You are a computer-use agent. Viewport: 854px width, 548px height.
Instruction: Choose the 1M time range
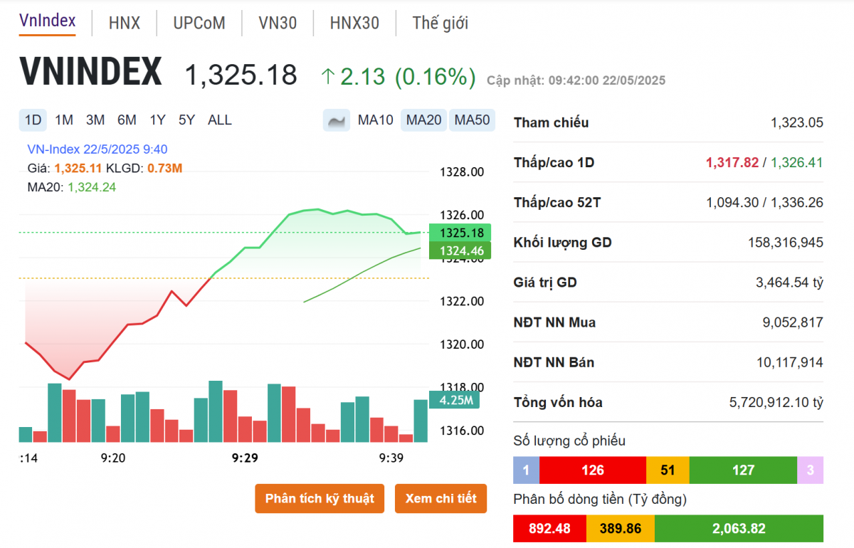pos(64,120)
